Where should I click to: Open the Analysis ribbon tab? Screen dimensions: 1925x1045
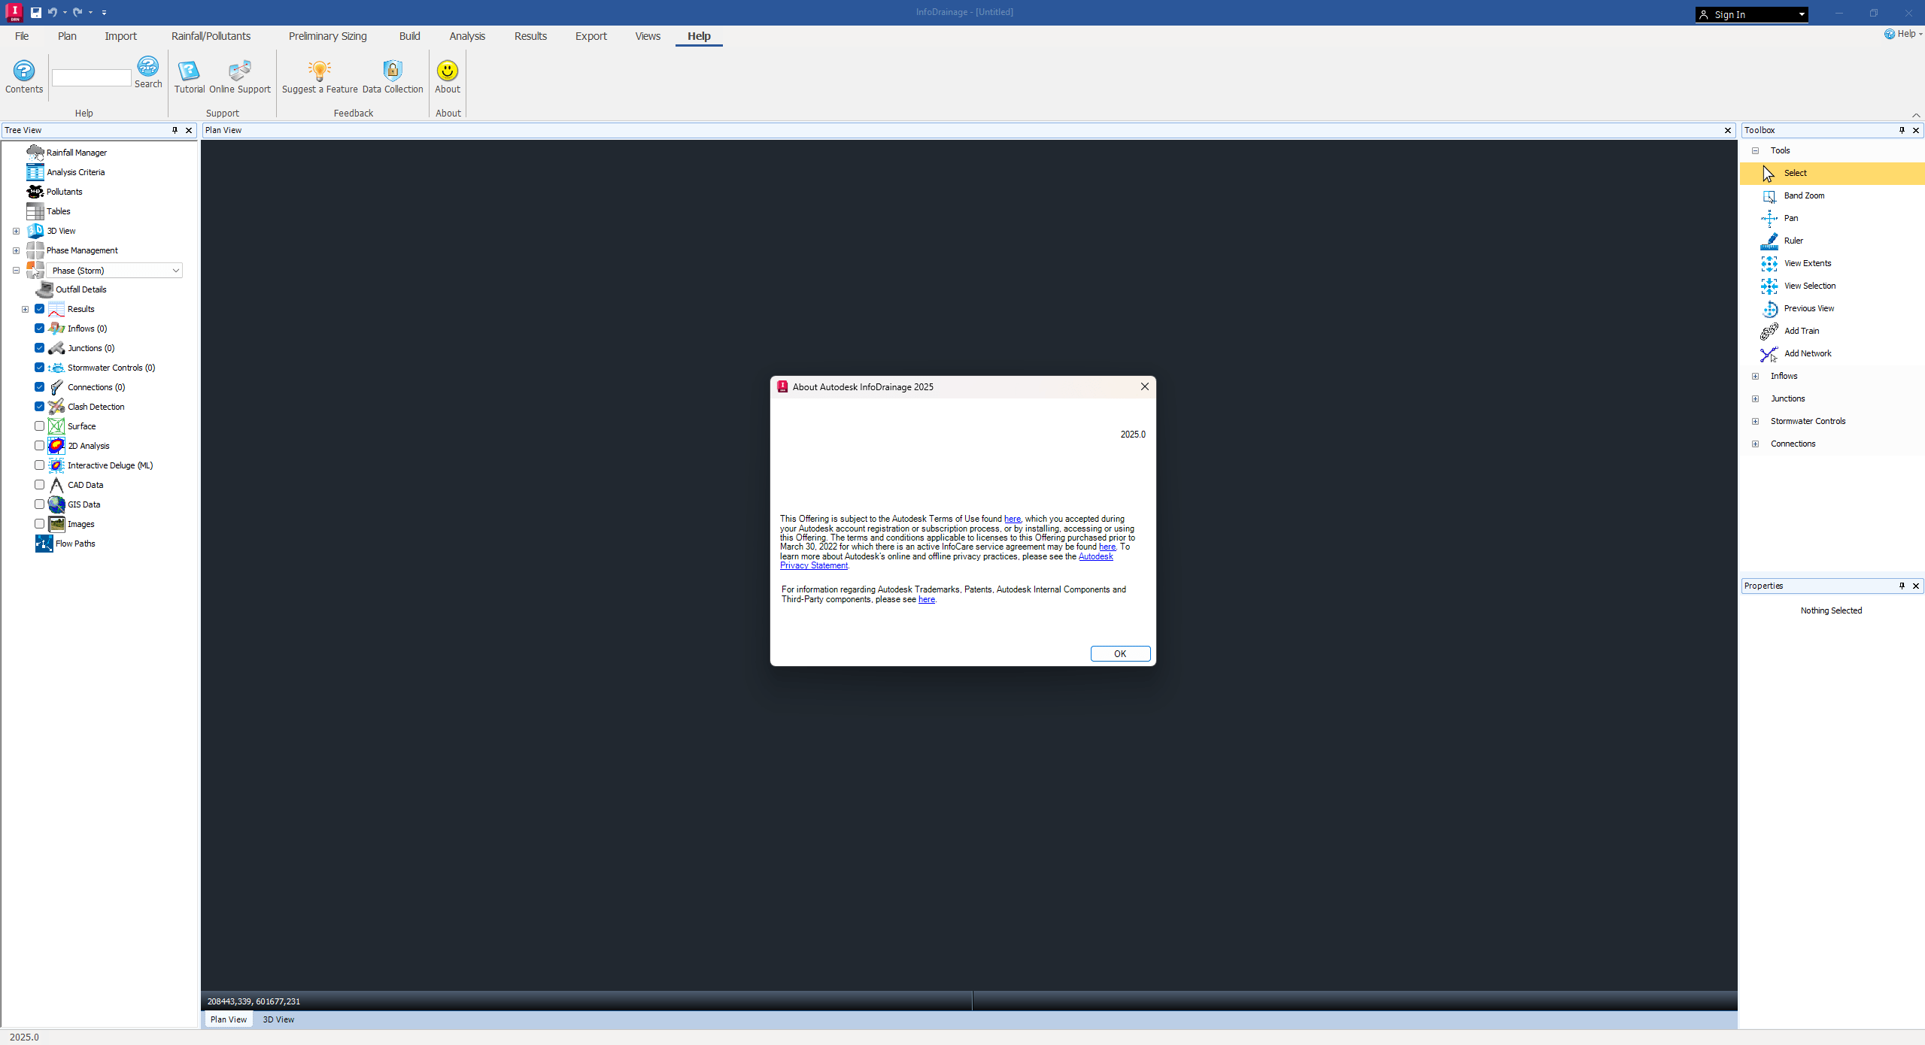point(467,36)
